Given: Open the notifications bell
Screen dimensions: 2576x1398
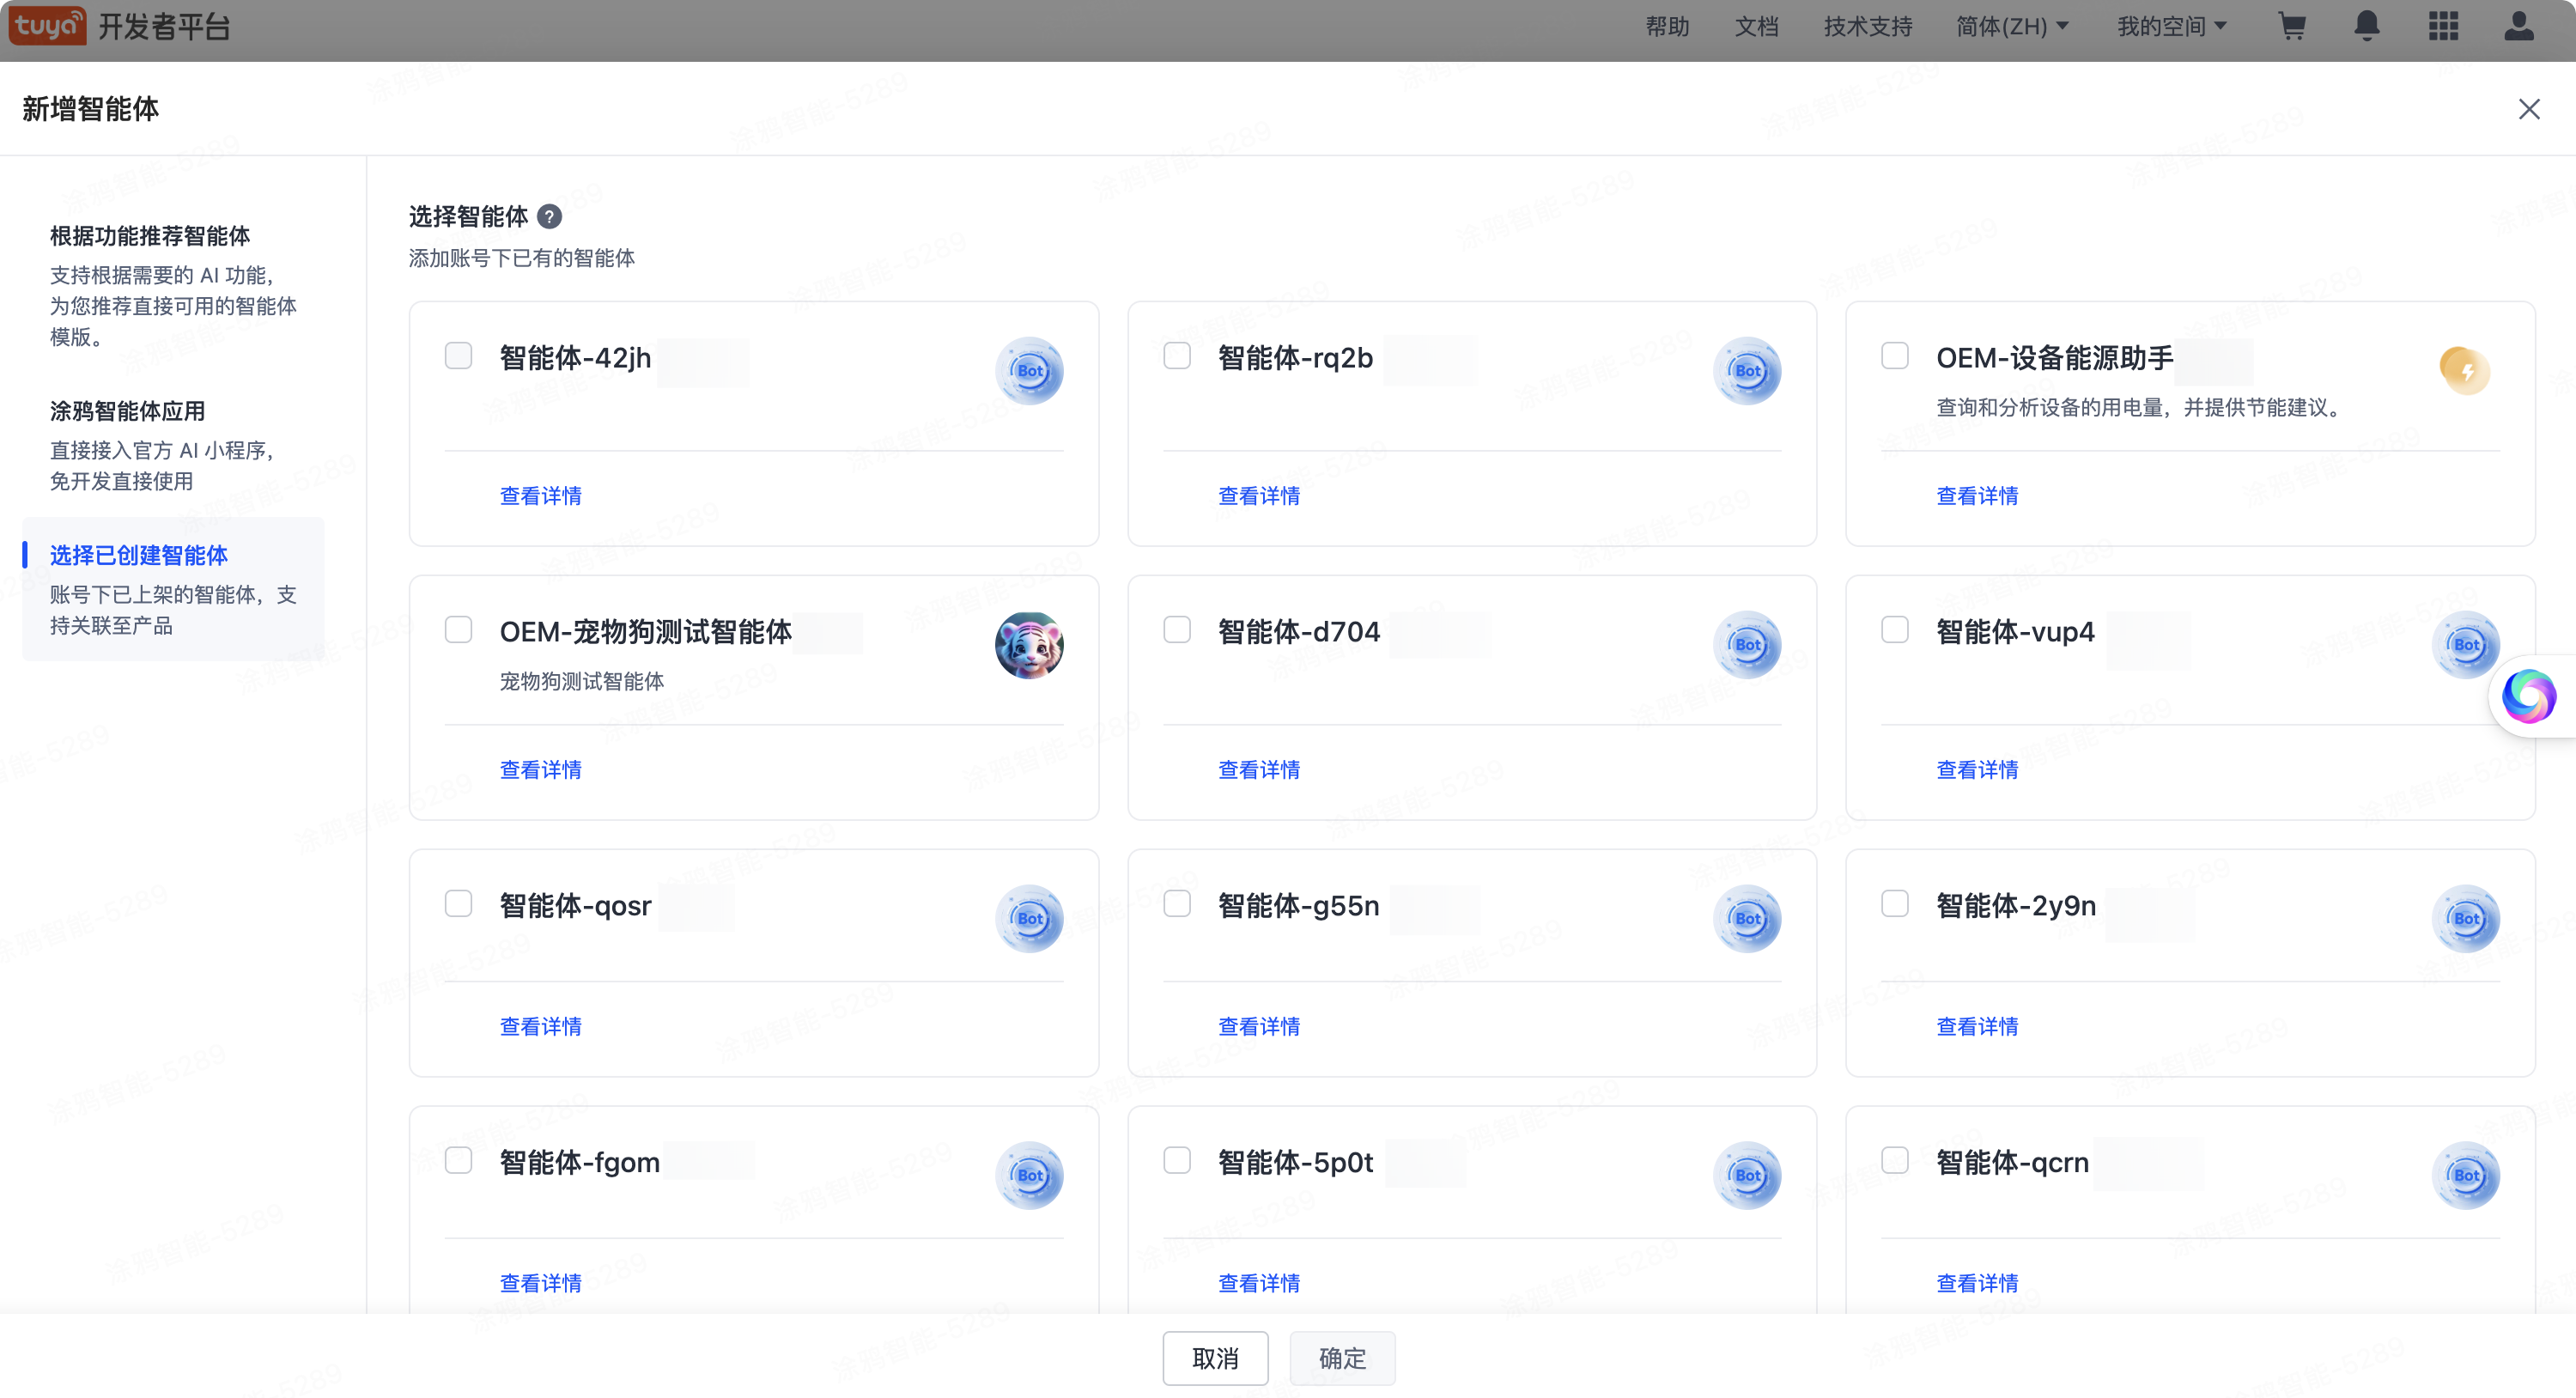Looking at the screenshot, I should [2367, 26].
